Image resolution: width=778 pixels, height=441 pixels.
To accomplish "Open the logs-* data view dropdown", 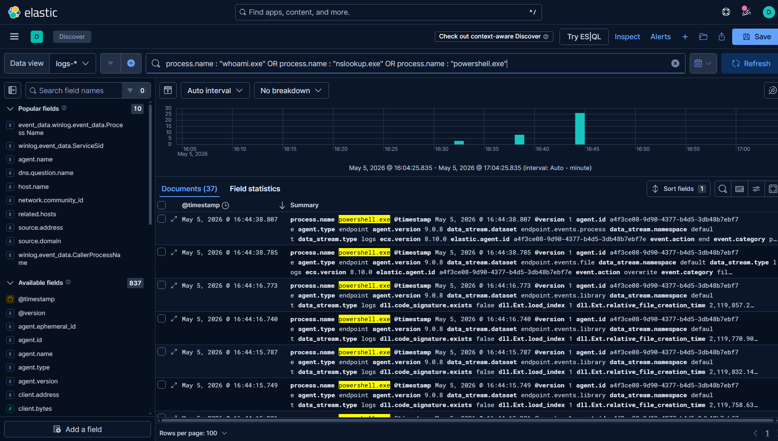I will tap(73, 63).
